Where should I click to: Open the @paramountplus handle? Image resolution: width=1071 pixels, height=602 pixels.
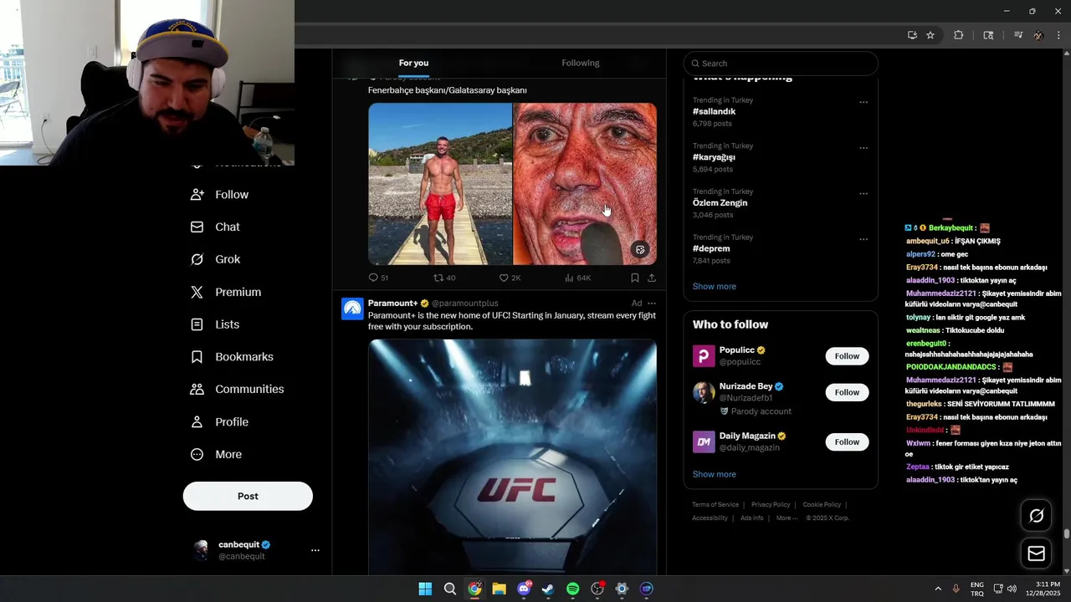(465, 304)
